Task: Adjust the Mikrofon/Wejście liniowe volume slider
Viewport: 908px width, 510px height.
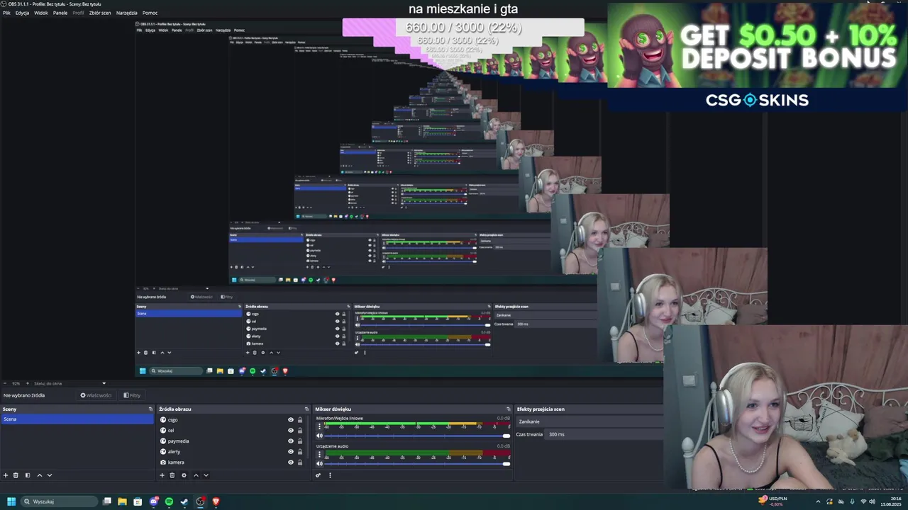Action: point(417,436)
